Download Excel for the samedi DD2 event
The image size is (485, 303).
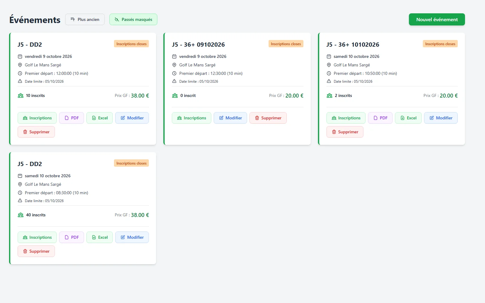(99, 237)
